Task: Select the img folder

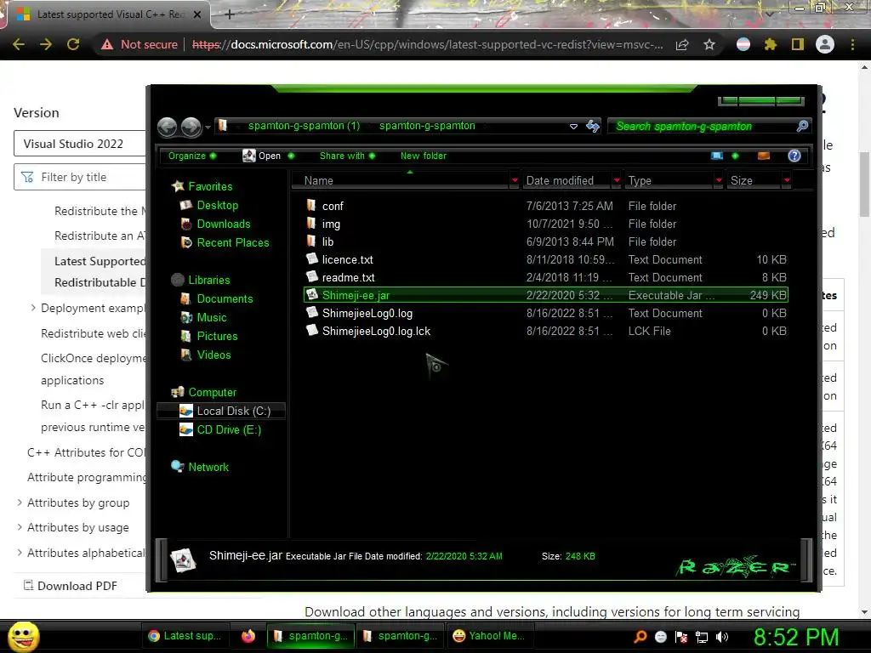Action: (331, 224)
